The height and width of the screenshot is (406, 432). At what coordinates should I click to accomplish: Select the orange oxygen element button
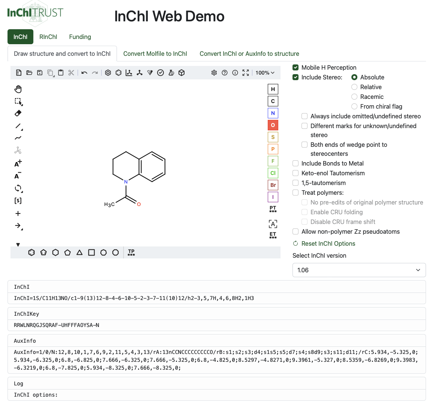pos(273,125)
